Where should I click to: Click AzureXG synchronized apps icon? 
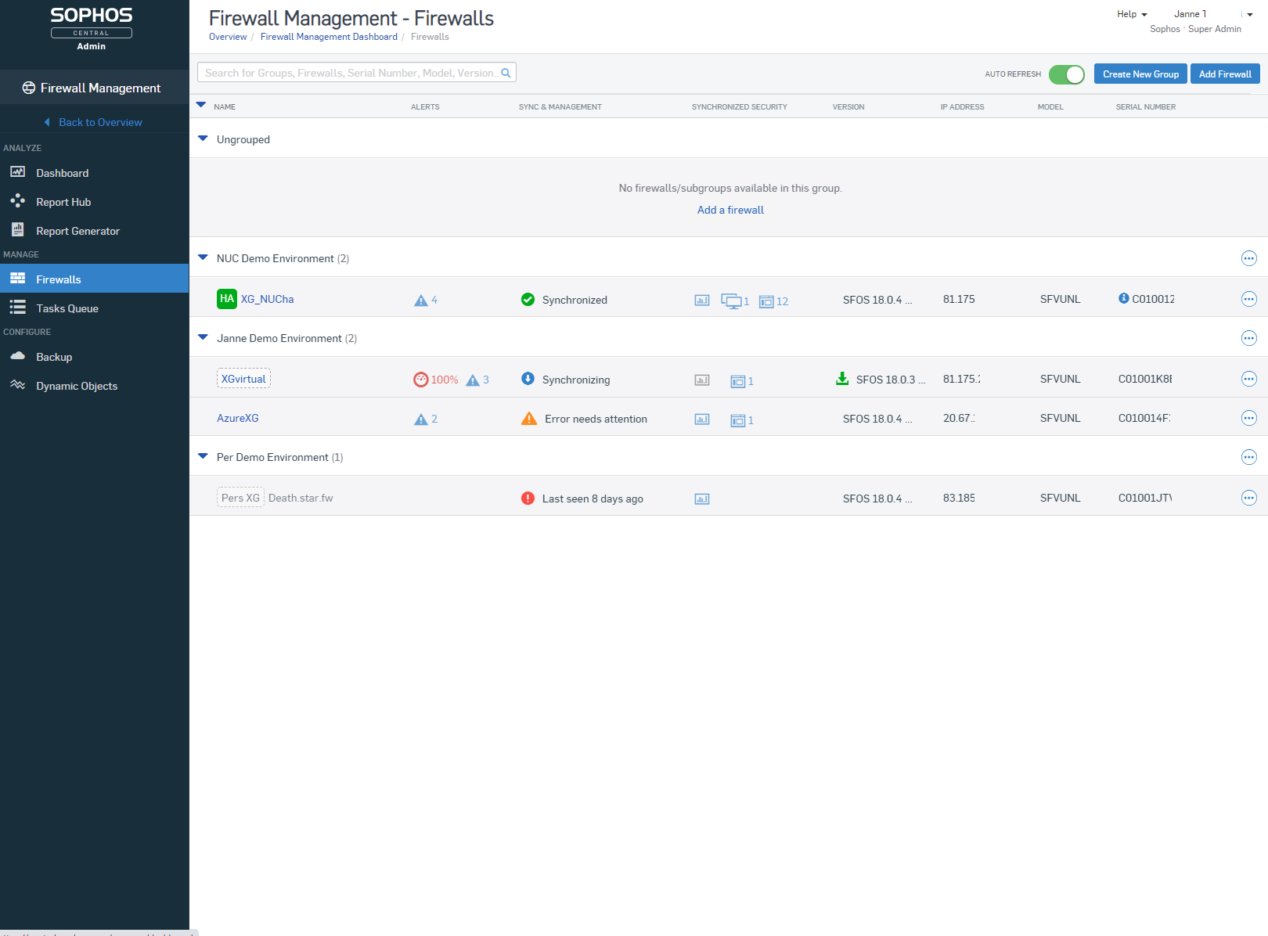click(738, 420)
